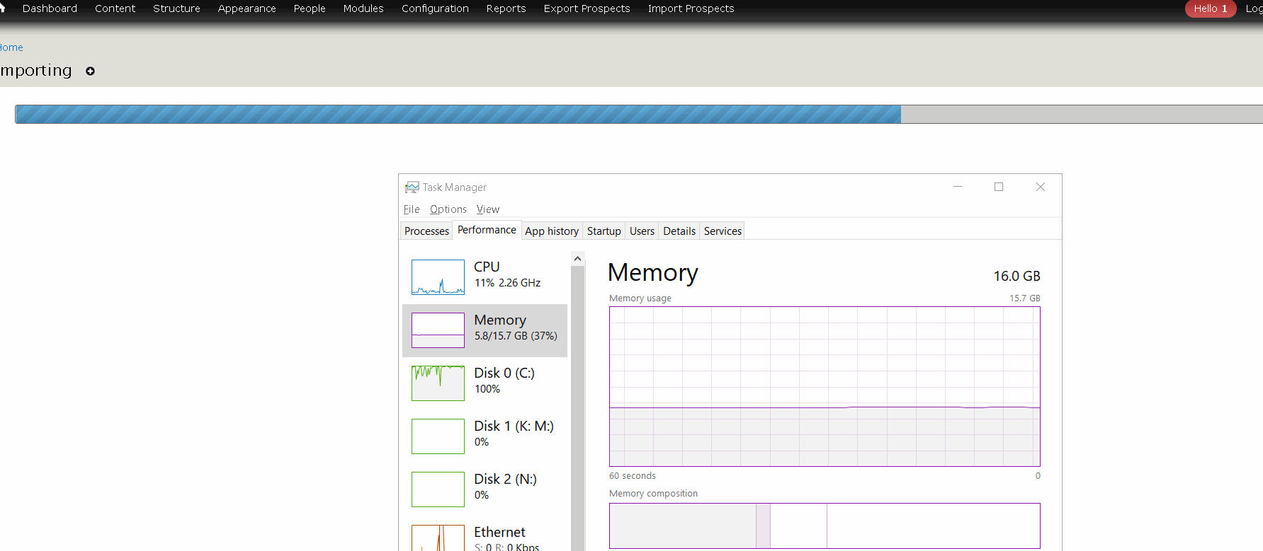Click the Memory composition bar
1263x551 pixels.
click(x=825, y=526)
